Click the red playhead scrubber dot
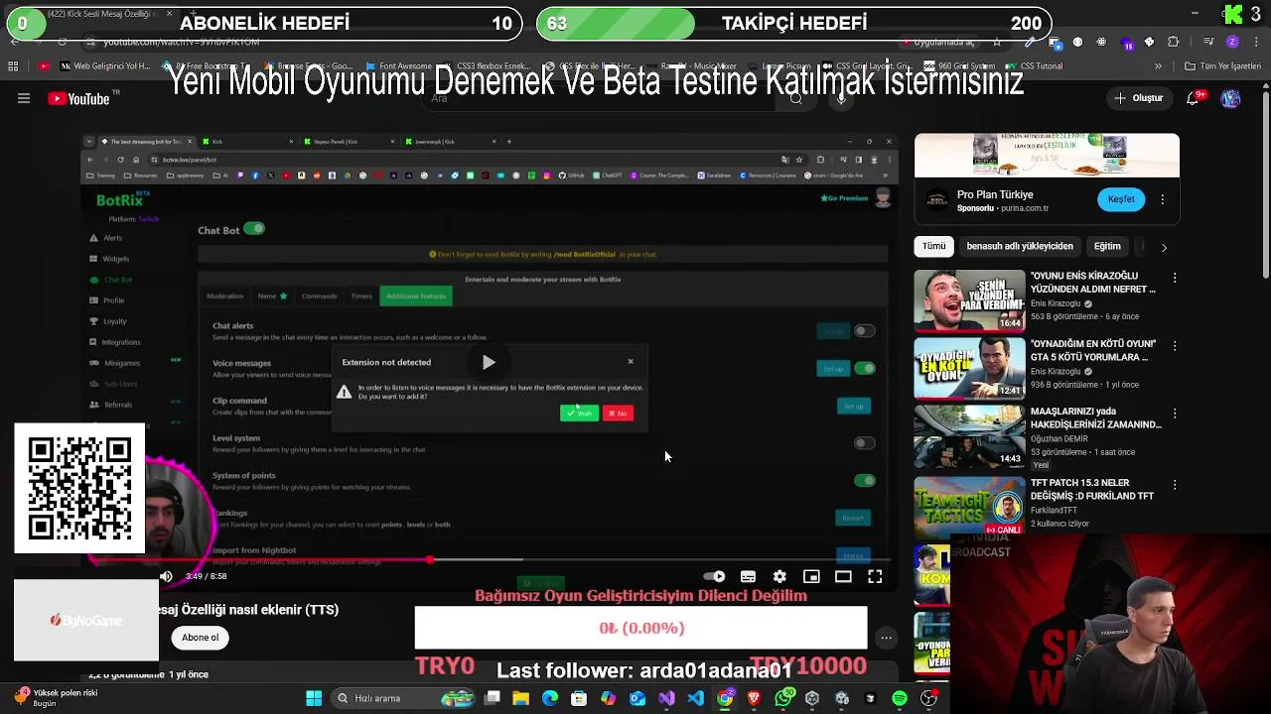The width and height of the screenshot is (1271, 714). tap(430, 560)
